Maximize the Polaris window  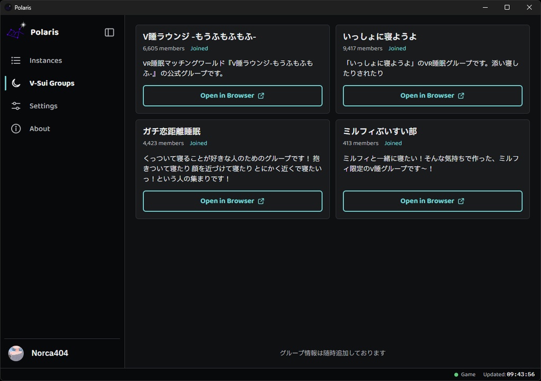[507, 7]
